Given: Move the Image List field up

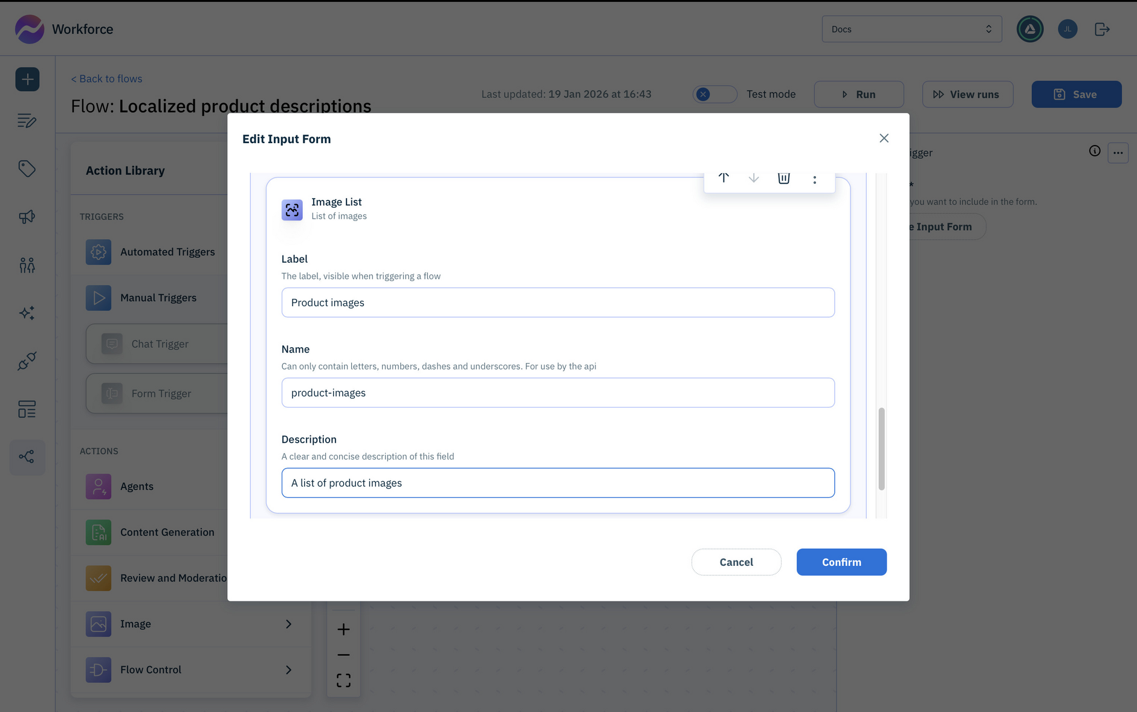Looking at the screenshot, I should tap(723, 178).
